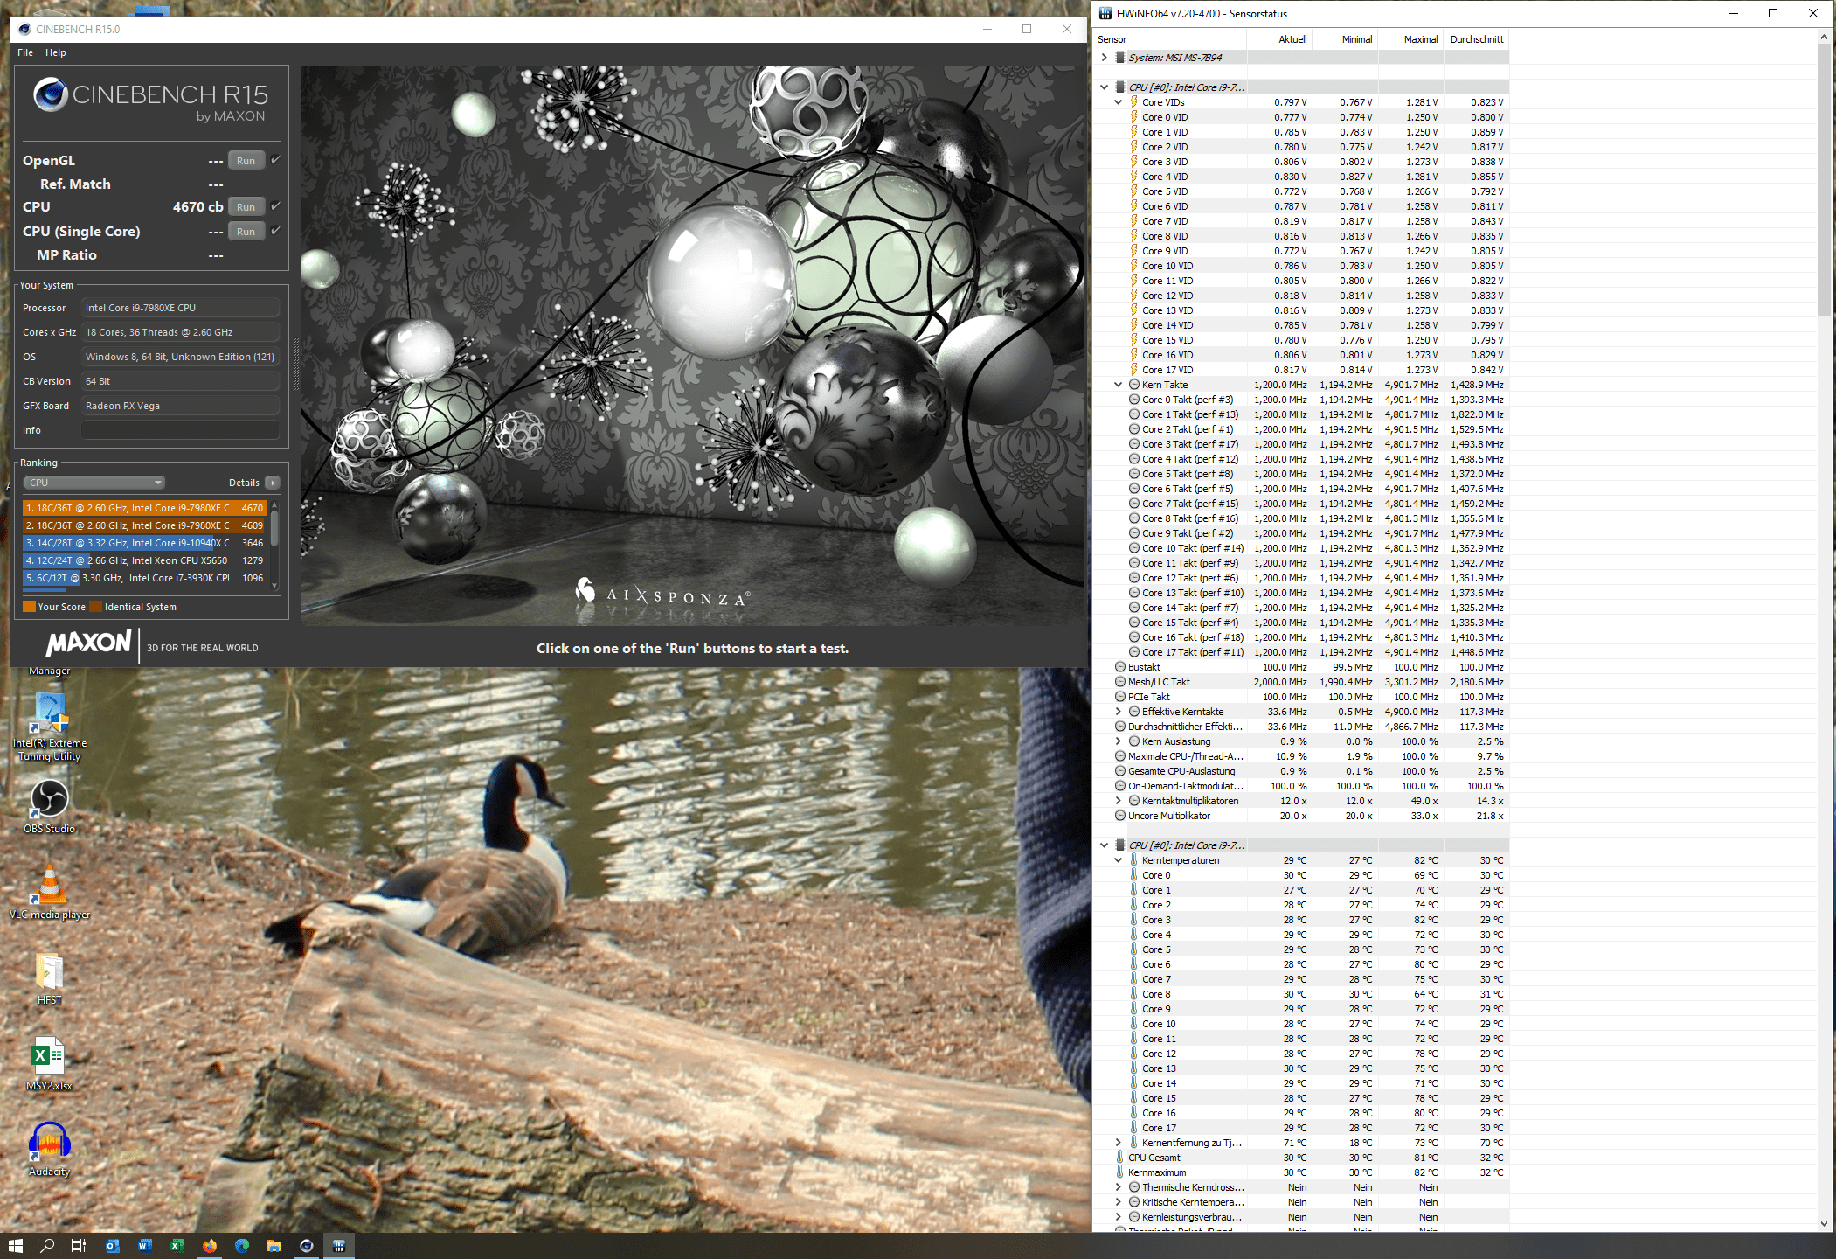This screenshot has width=1836, height=1259.
Task: Open Help menu in Cinebench R15
Action: coord(56,53)
